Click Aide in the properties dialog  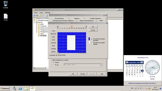coord(102,74)
